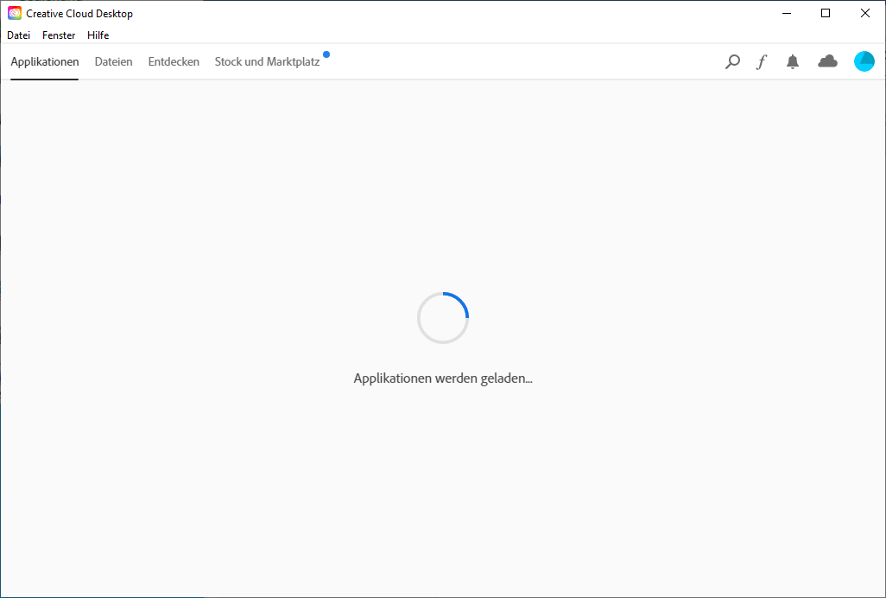Click the 'Creative Cloud Desktop' window title
The height and width of the screenshot is (598, 886).
coord(79,14)
